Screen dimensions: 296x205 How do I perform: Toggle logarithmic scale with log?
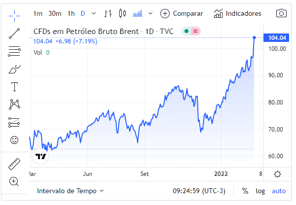260,191
